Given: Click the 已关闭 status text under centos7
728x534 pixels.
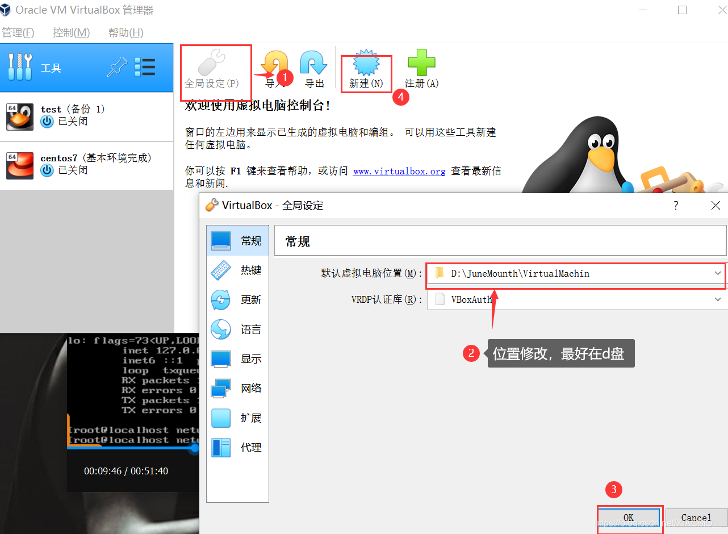Looking at the screenshot, I should pos(73,170).
